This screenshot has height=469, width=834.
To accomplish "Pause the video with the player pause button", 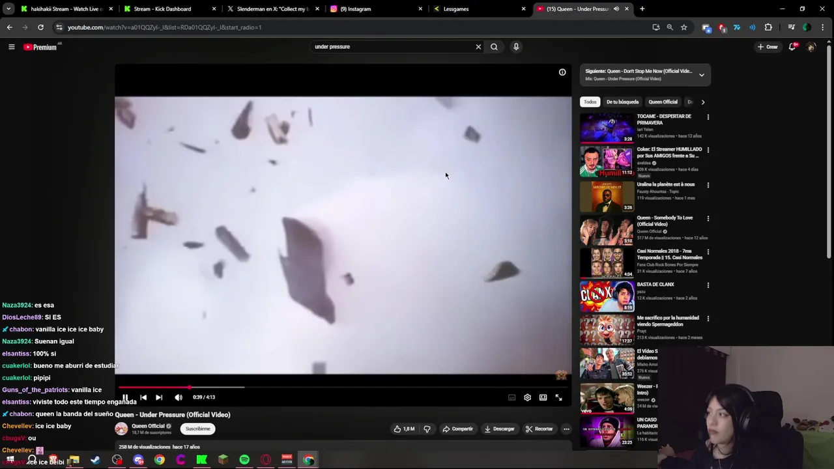I will point(125,397).
